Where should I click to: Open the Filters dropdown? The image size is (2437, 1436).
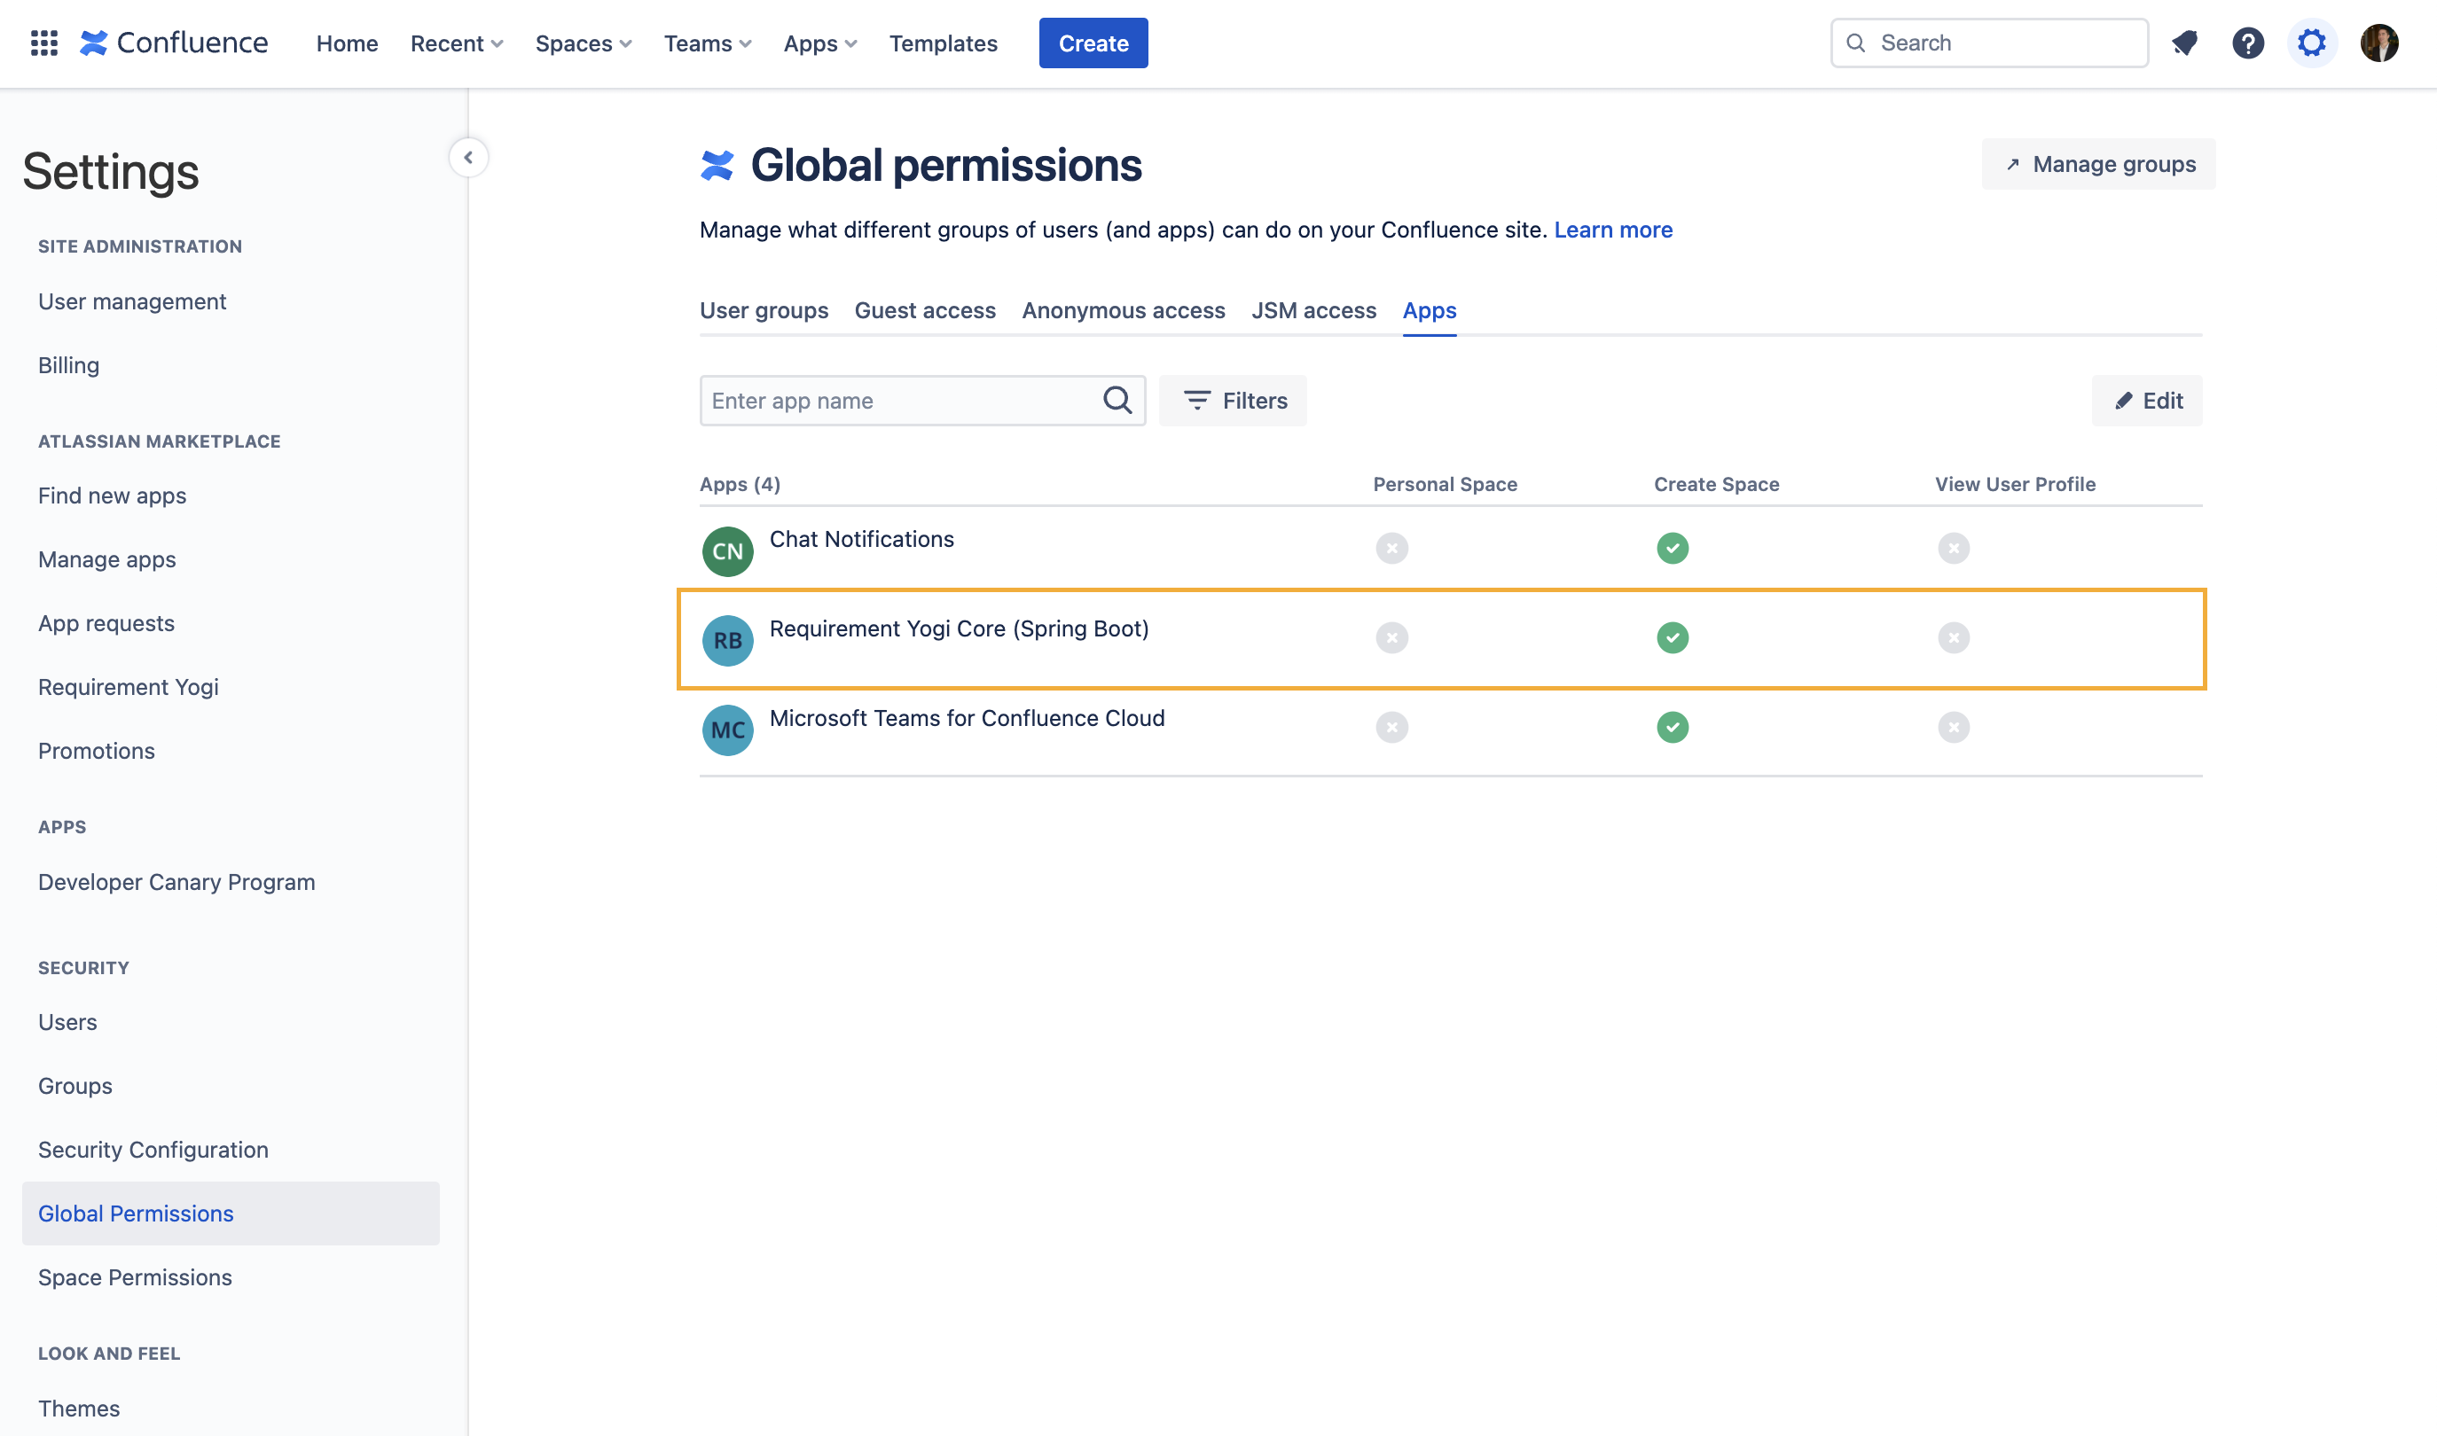(x=1233, y=401)
